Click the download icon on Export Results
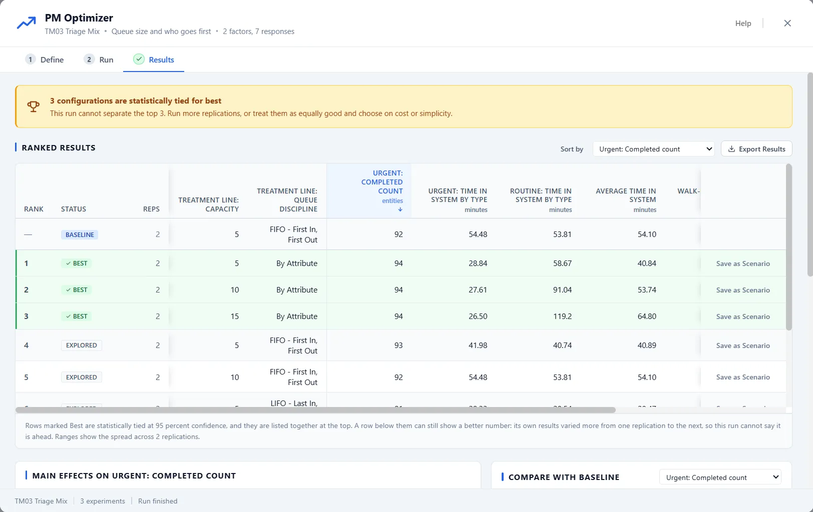 pos(731,149)
